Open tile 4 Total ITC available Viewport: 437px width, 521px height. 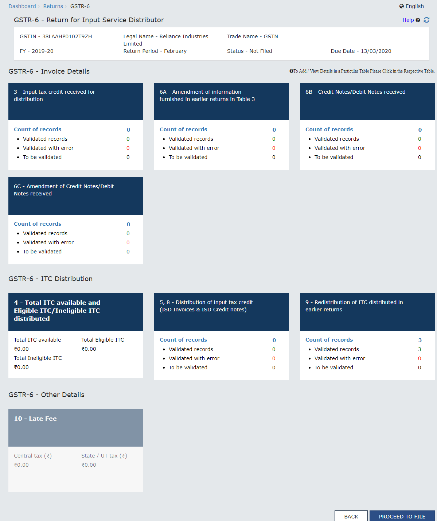click(75, 312)
